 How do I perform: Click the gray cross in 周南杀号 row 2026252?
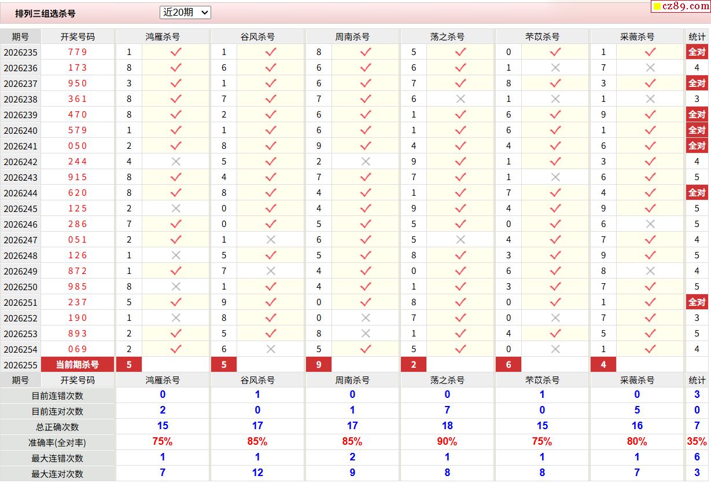tap(366, 318)
